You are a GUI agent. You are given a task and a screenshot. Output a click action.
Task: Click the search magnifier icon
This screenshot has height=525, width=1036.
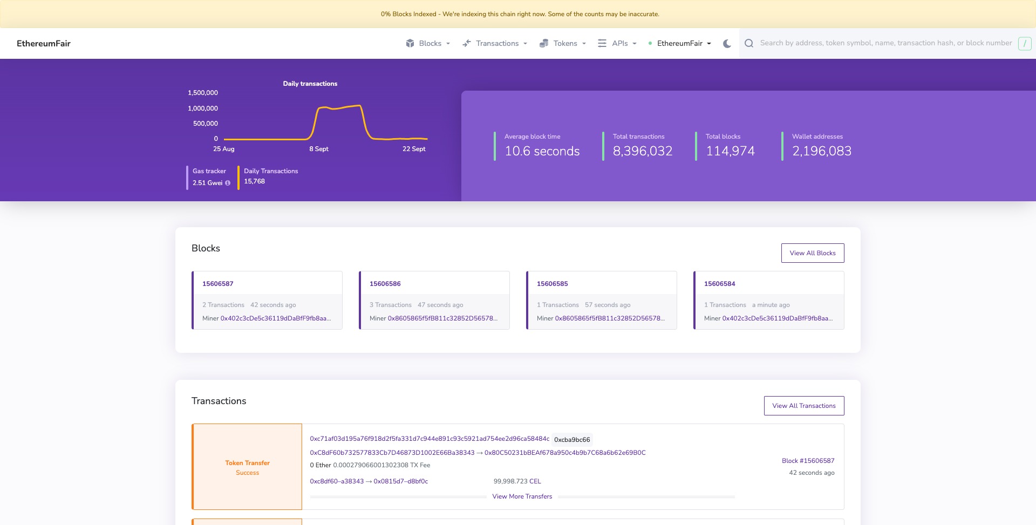pyautogui.click(x=749, y=43)
